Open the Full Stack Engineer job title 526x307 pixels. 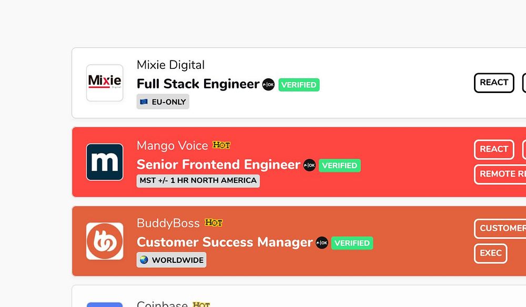pos(198,84)
